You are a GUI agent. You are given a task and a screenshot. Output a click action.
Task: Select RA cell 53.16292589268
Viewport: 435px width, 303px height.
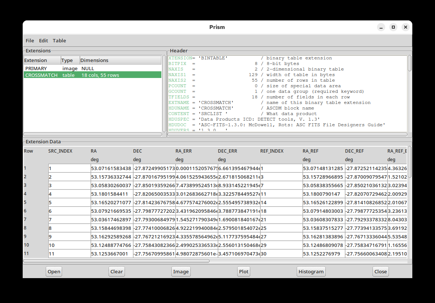(x=112, y=237)
